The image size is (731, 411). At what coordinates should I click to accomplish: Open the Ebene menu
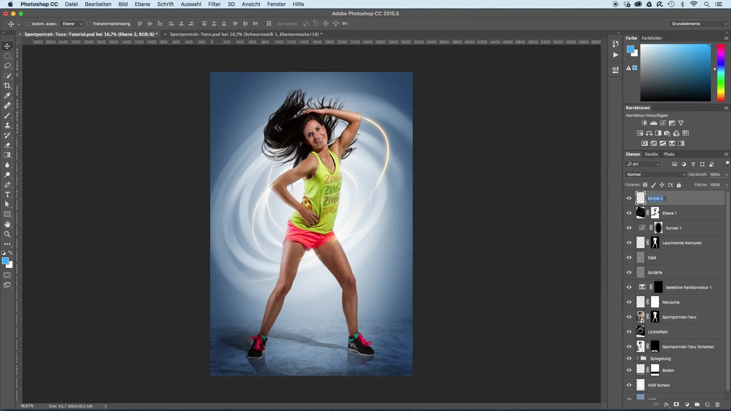pos(142,4)
